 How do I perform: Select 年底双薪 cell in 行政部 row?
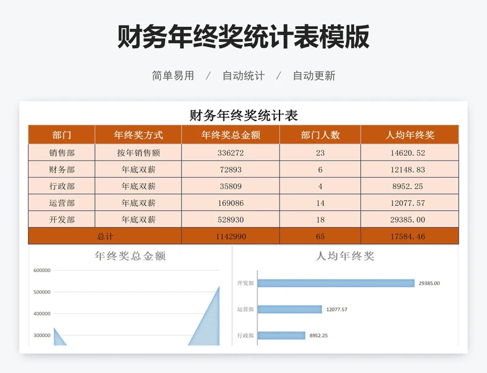coord(138,186)
